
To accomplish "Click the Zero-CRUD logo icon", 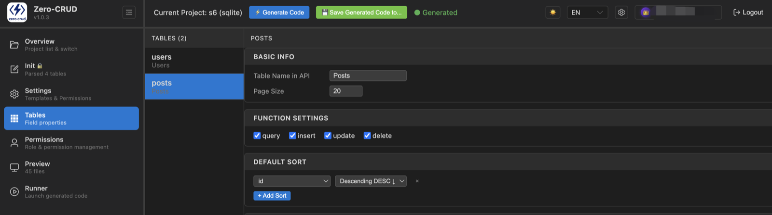I will pyautogui.click(x=17, y=13).
